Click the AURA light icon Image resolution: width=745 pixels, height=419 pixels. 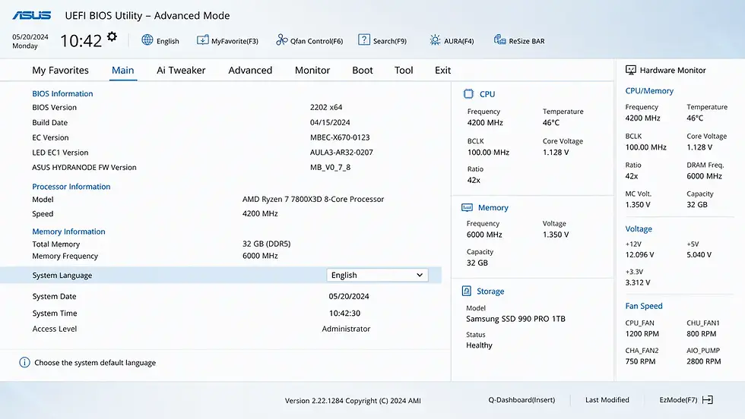point(435,40)
